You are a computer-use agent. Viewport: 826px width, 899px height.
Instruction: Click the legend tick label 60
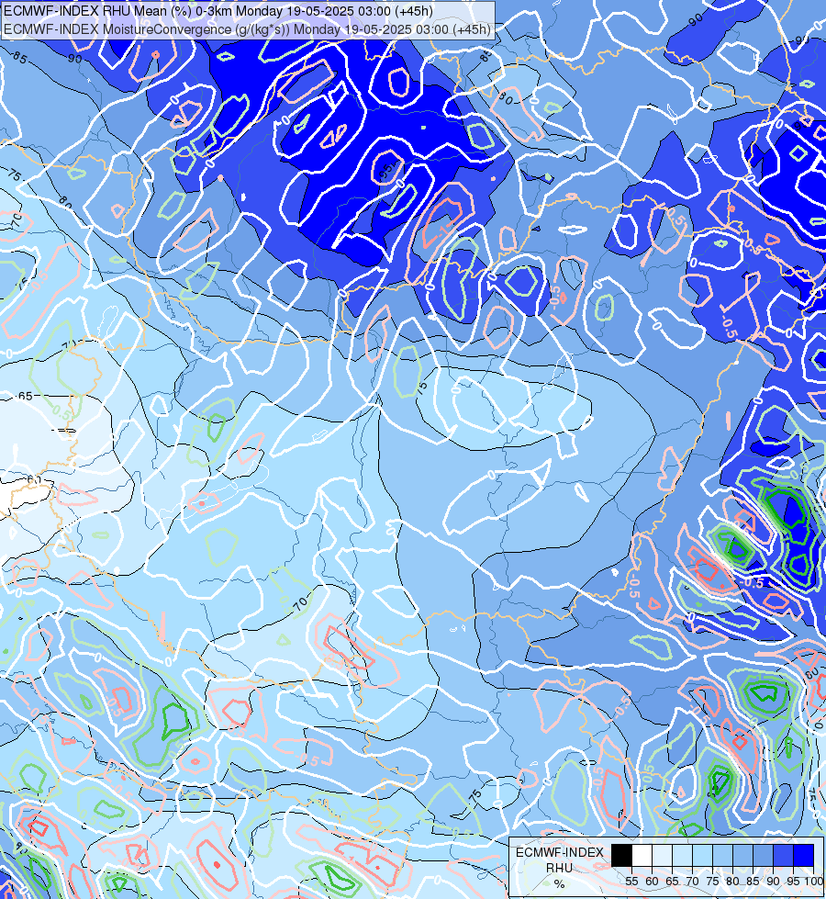(652, 882)
